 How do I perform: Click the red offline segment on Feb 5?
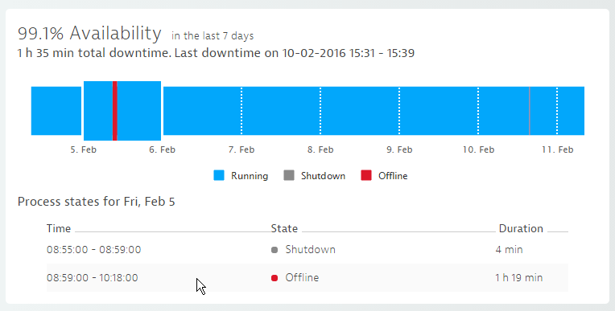click(x=114, y=111)
